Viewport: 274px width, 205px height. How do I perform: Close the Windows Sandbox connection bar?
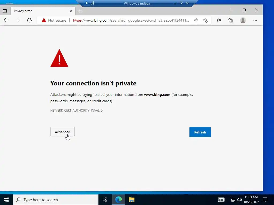pyautogui.click(x=187, y=3)
